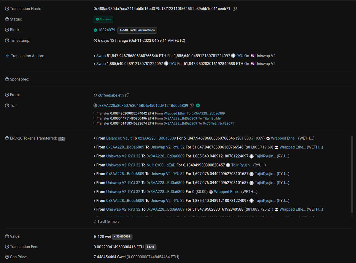Open the c0ffeebabe.eth sender address
Screen dimensions: 356x263
click(x=111, y=95)
